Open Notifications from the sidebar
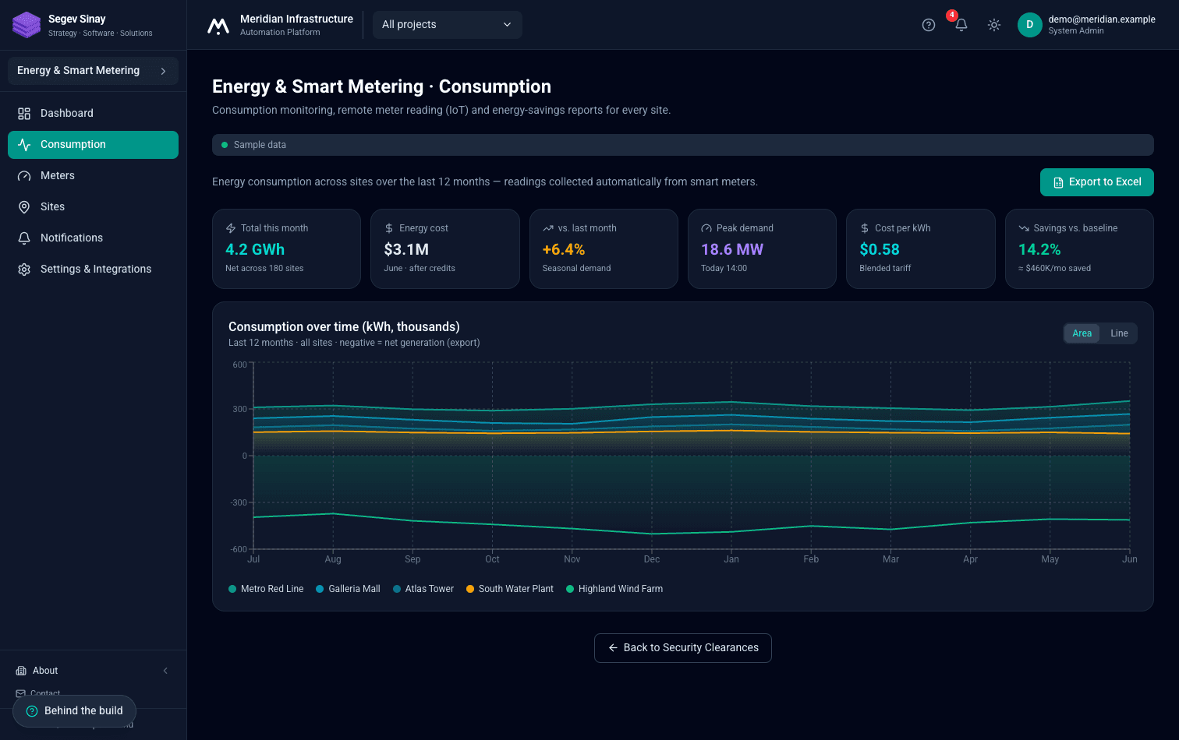Viewport: 1179px width, 740px height. [x=93, y=238]
